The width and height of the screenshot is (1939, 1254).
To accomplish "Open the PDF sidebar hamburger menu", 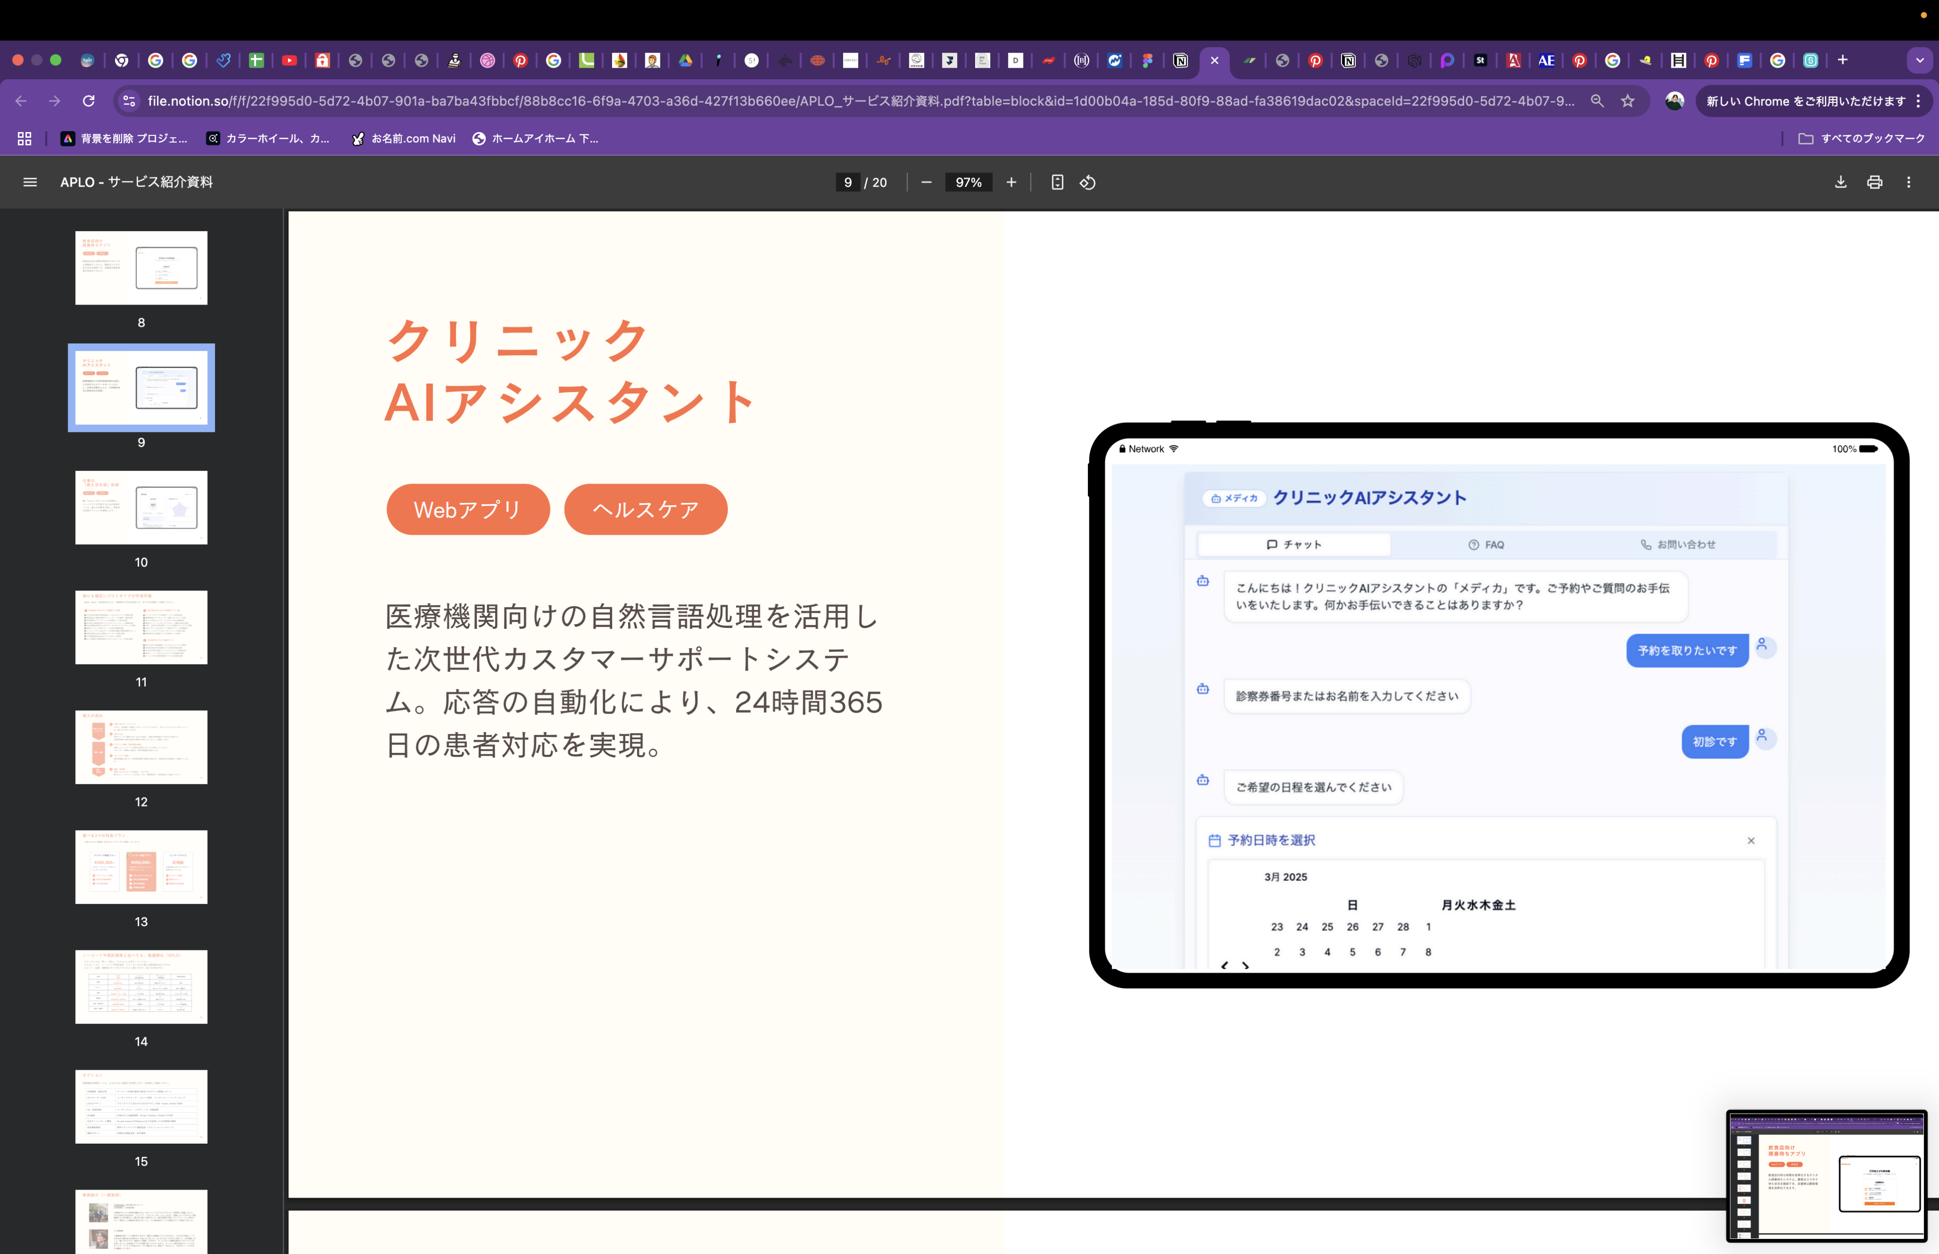I will pos(30,182).
